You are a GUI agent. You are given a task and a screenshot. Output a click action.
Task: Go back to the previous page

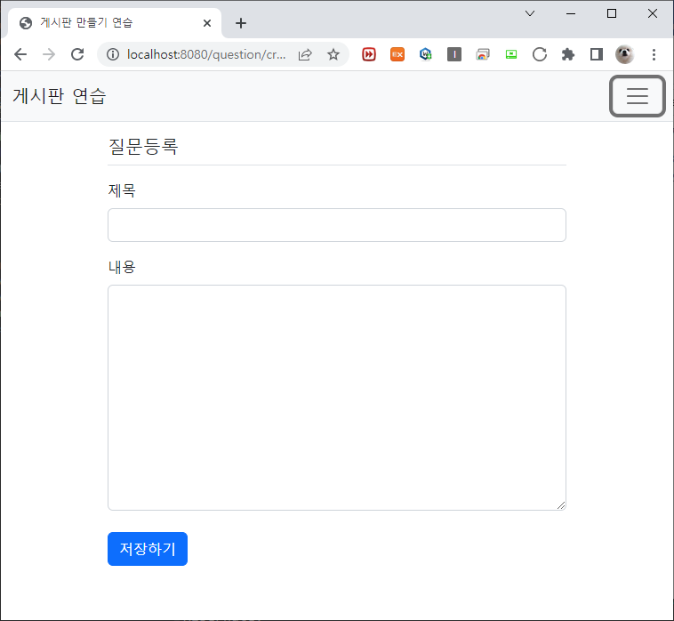pos(20,54)
